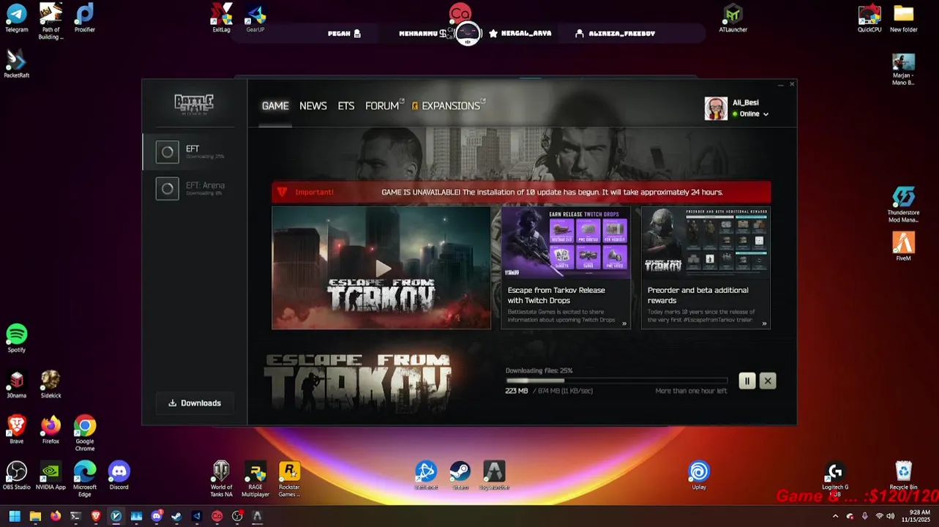Expand Preorder article via double-arrow

coord(764,324)
